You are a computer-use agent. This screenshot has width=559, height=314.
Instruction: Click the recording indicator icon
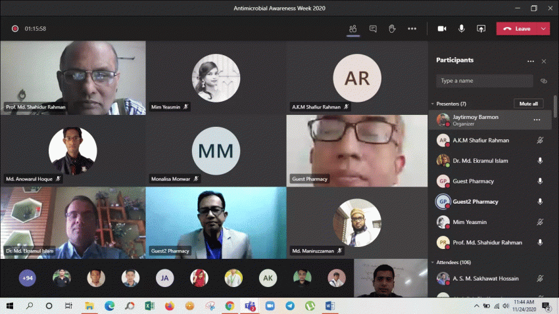tap(15, 29)
